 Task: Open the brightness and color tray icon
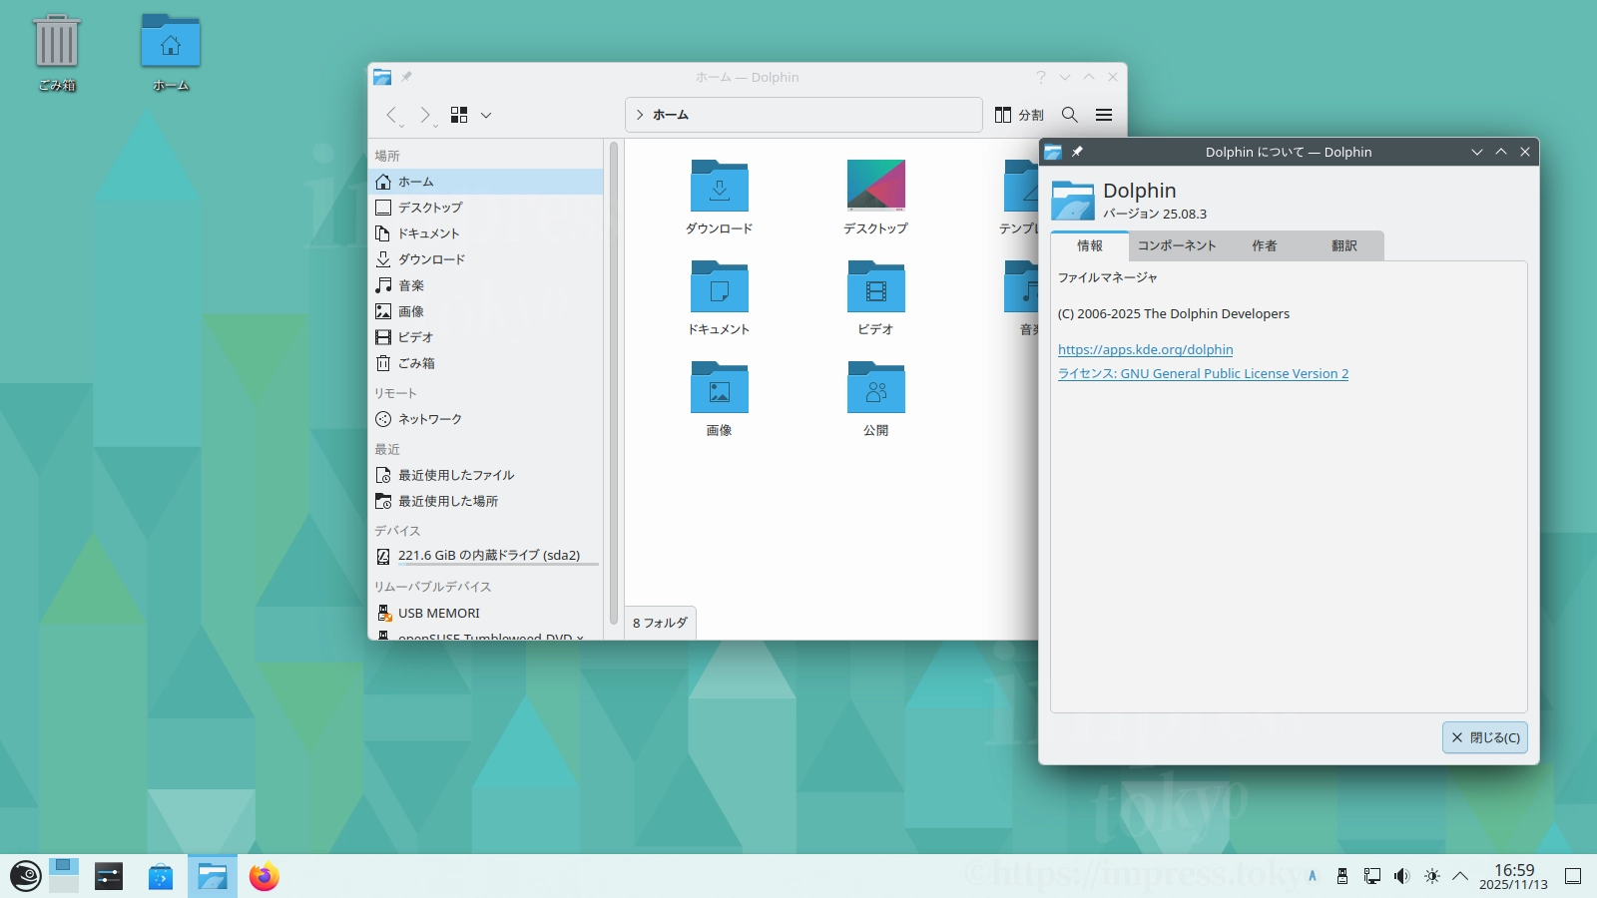pos(1432,876)
